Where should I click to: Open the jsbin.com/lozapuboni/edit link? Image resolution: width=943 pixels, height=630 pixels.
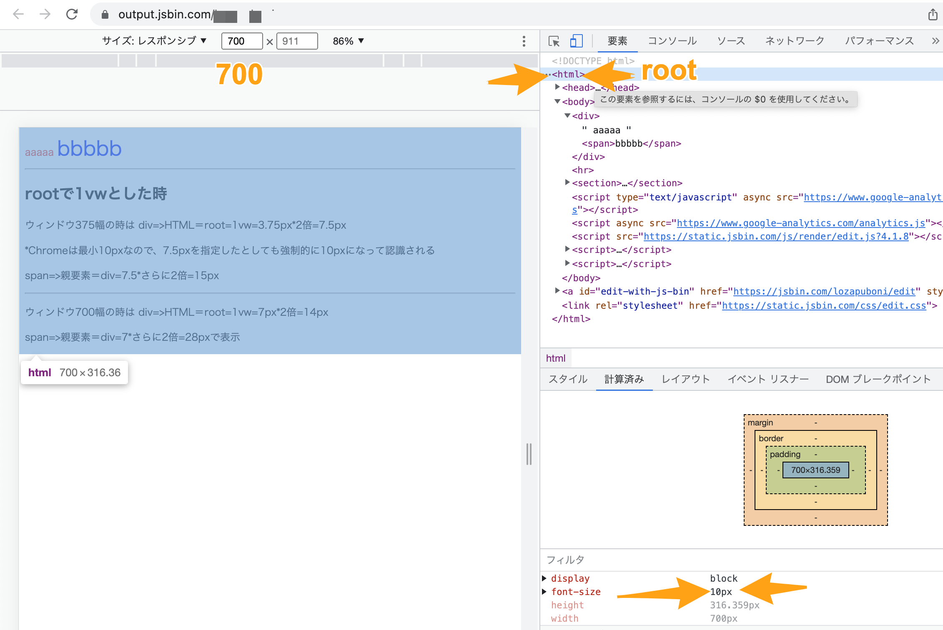pos(824,292)
